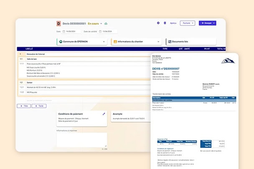Open the En cours status dropdown

[x=95, y=23]
